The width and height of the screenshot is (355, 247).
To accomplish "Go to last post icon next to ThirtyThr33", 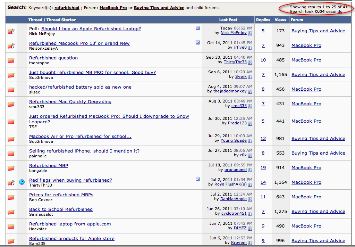I will (250, 62).
